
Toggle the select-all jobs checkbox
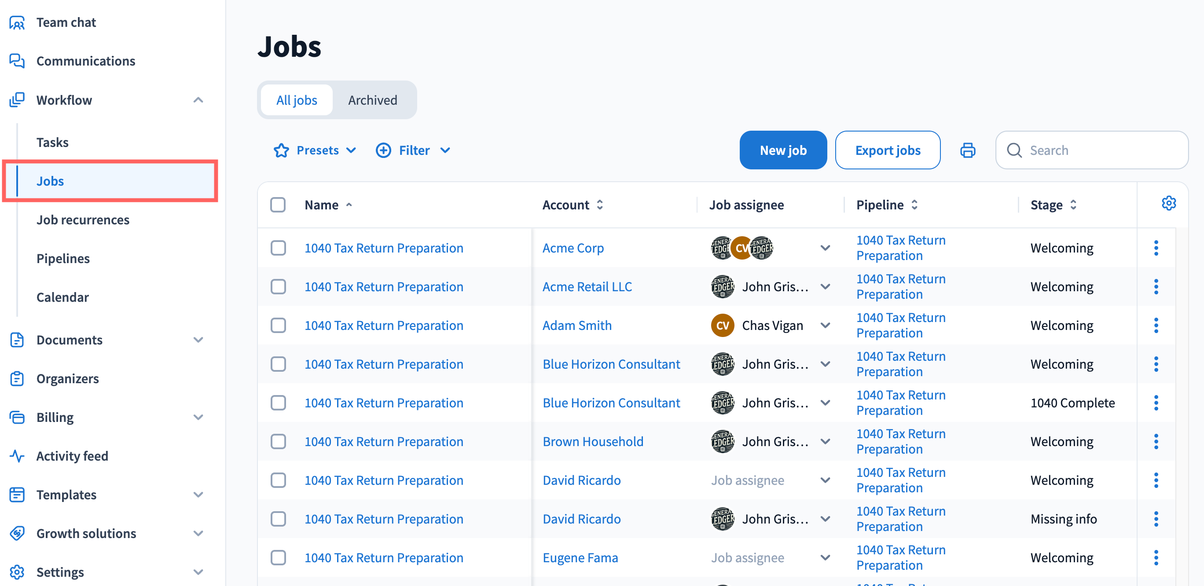(x=278, y=205)
